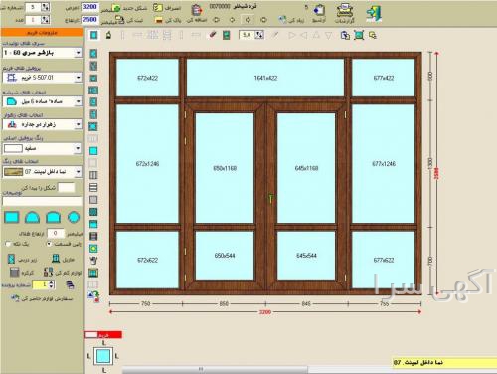Click the width field showing 3200
497x374 pixels.
pos(89,7)
